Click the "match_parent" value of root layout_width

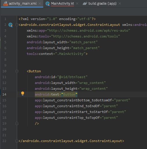(x=84, y=42)
